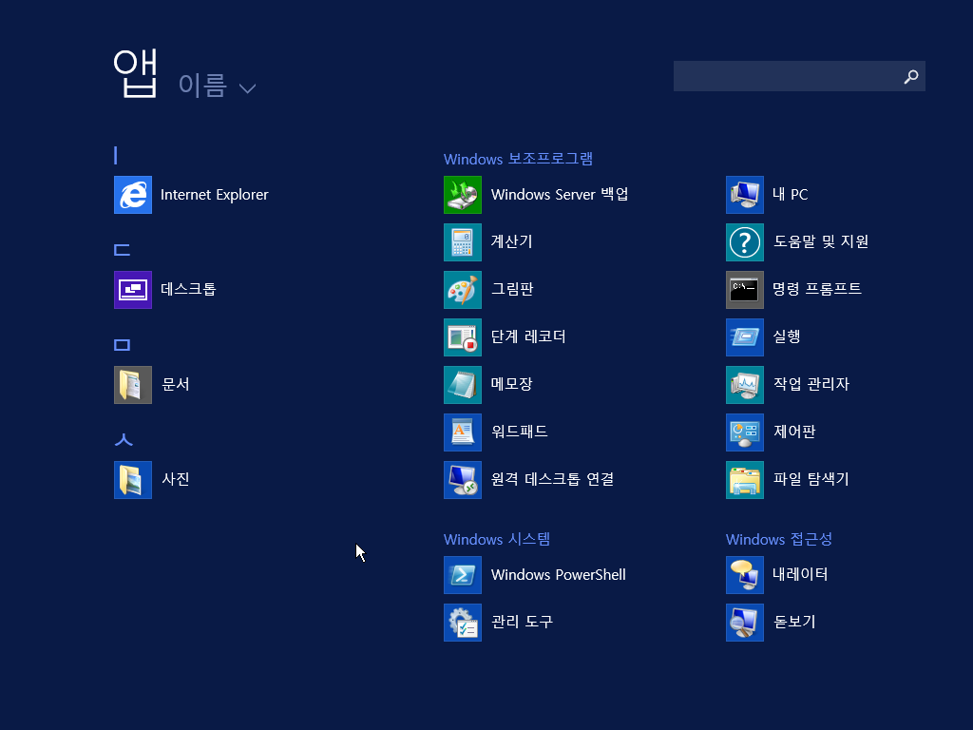The image size is (973, 730).
Task: Click the "계산기" text label
Action: [x=512, y=241]
